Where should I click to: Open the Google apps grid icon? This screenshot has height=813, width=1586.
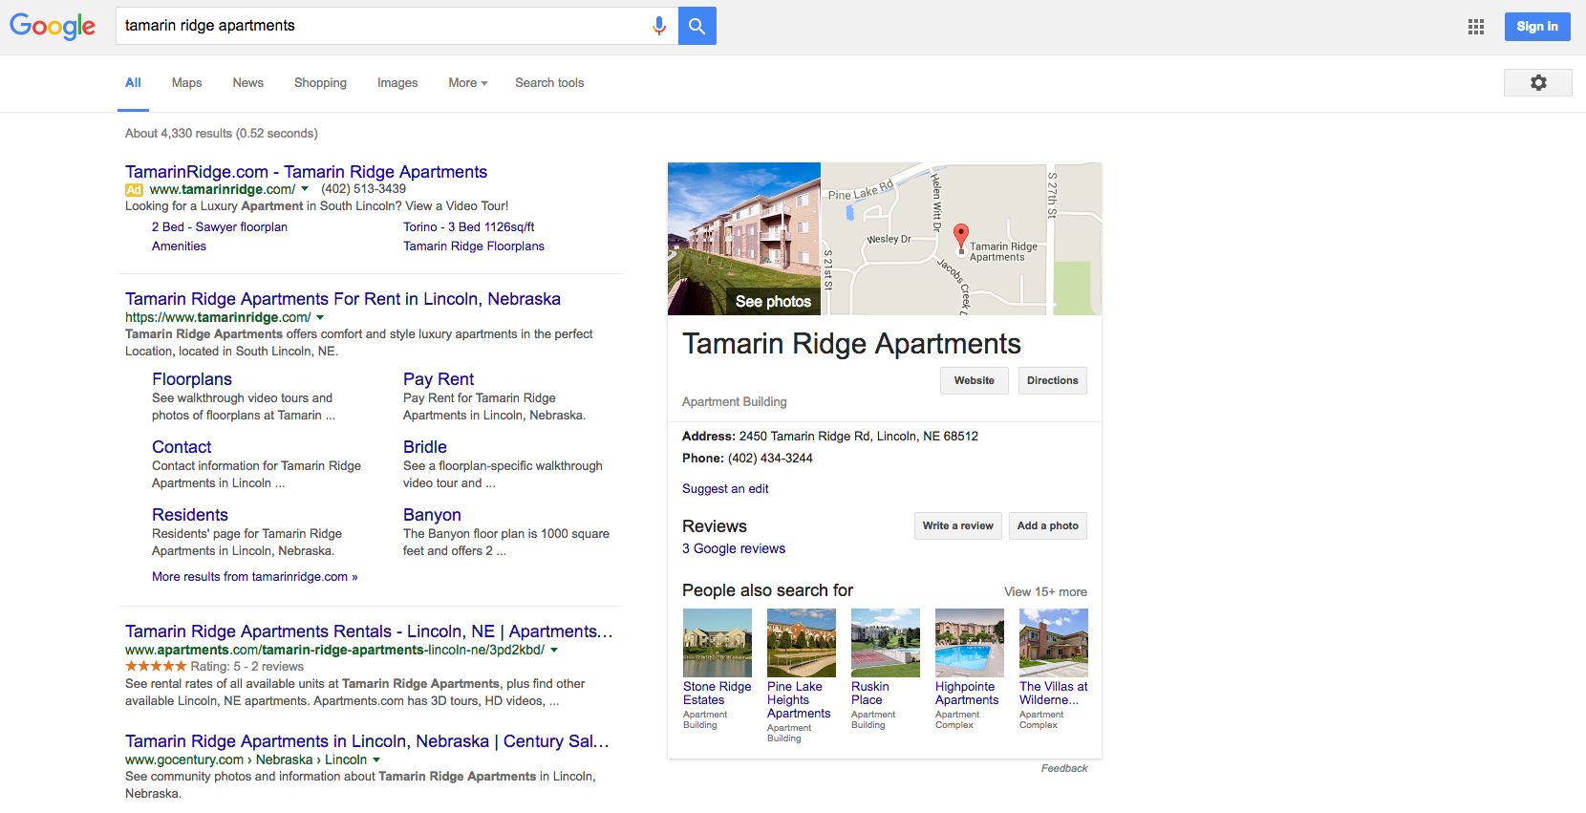click(1476, 27)
